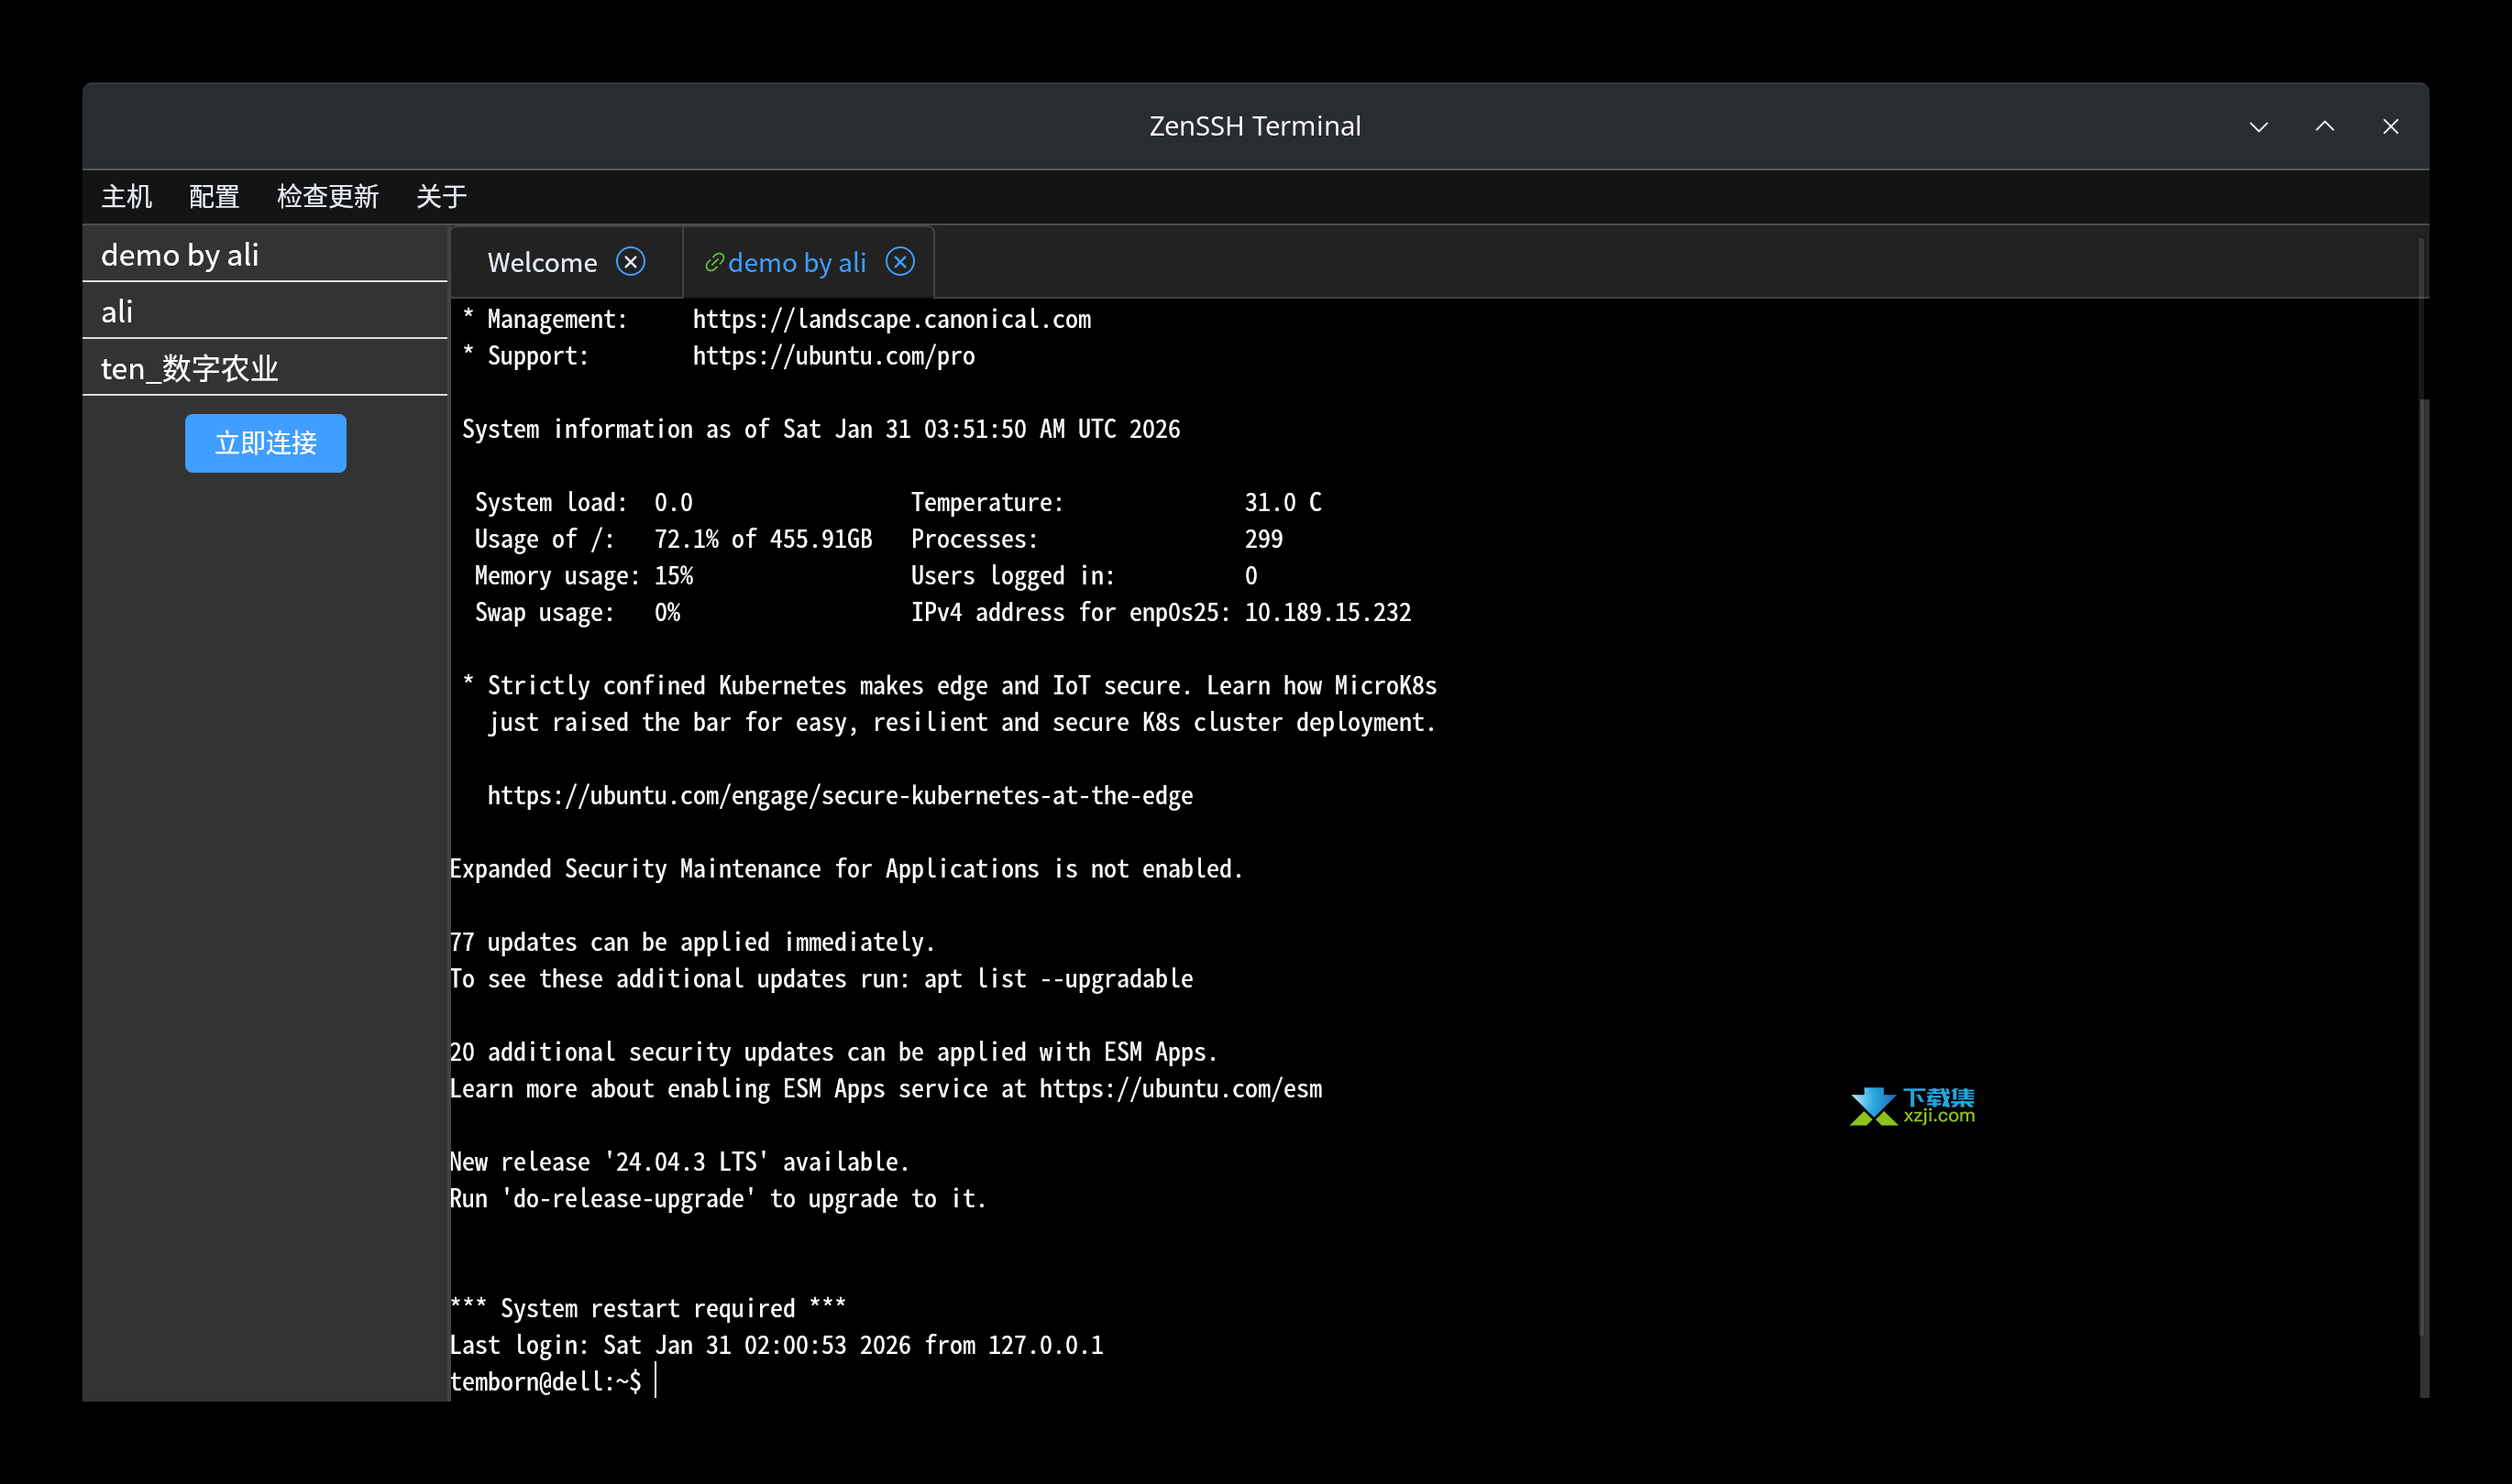Click the terminal prompt at temborn@dell
2512x1484 pixels.
pyautogui.click(x=545, y=1382)
